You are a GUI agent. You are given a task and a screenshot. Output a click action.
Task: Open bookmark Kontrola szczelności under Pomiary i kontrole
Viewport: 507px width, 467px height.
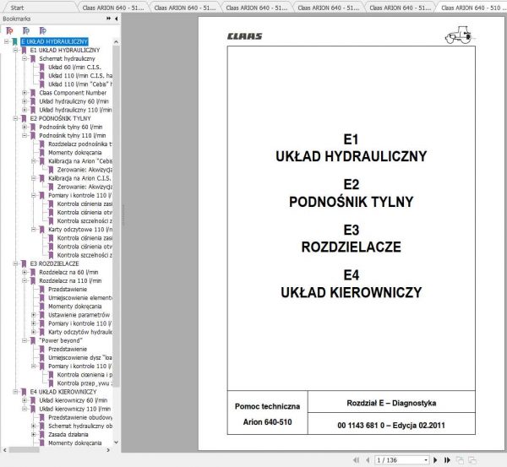click(x=84, y=221)
